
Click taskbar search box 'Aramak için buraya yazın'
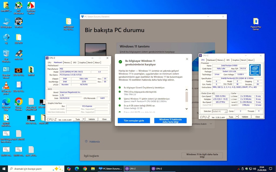point(36,169)
